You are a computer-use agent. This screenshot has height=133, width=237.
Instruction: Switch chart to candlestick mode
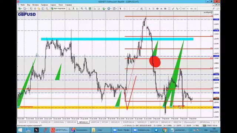[x=73, y=8]
